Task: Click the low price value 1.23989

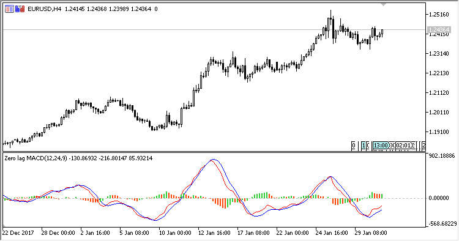Action: click(x=119, y=9)
